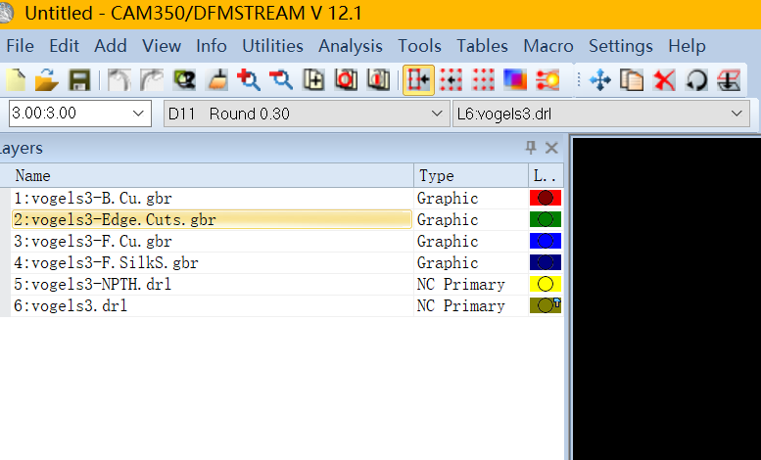Click the Query icon with question mark
761x460 pixels.
[x=184, y=79]
